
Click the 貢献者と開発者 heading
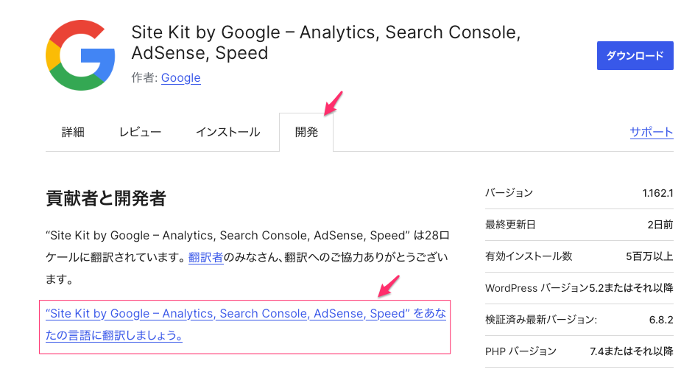pyautogui.click(x=105, y=198)
